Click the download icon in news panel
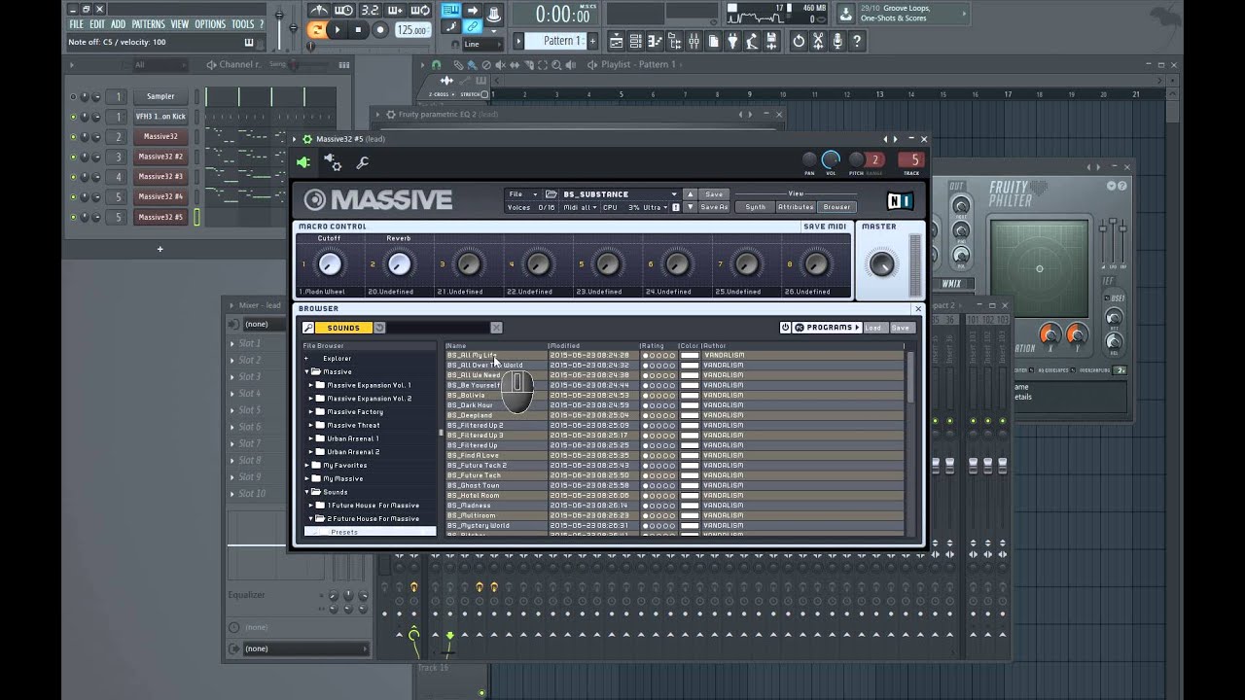This screenshot has width=1245, height=700. point(845,14)
